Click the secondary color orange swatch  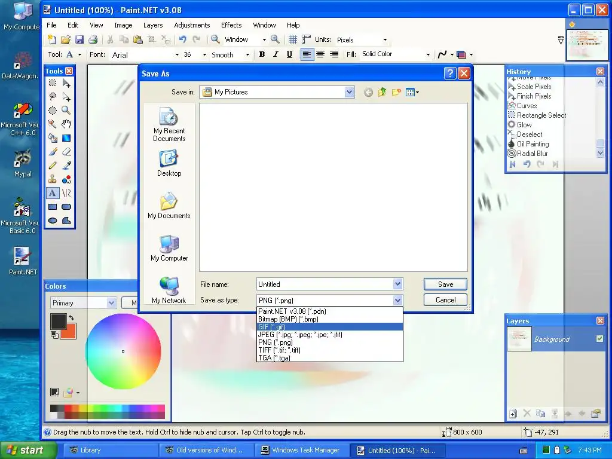click(69, 332)
